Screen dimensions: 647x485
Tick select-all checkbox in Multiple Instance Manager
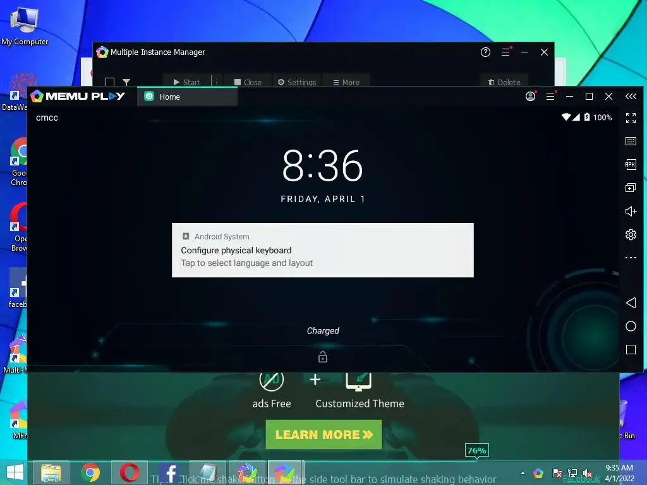(x=110, y=82)
